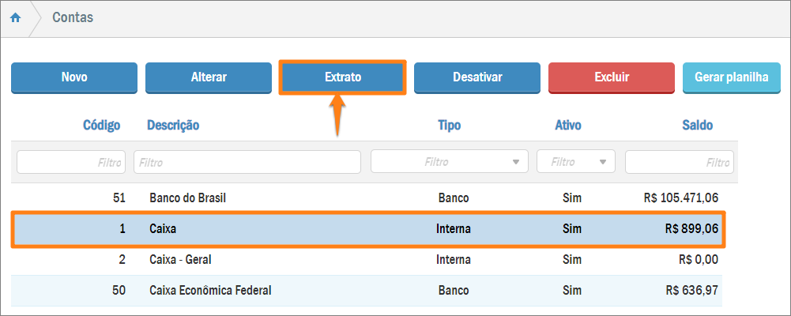Focus the Código filter field
Image resolution: width=791 pixels, height=316 pixels.
[x=71, y=162]
